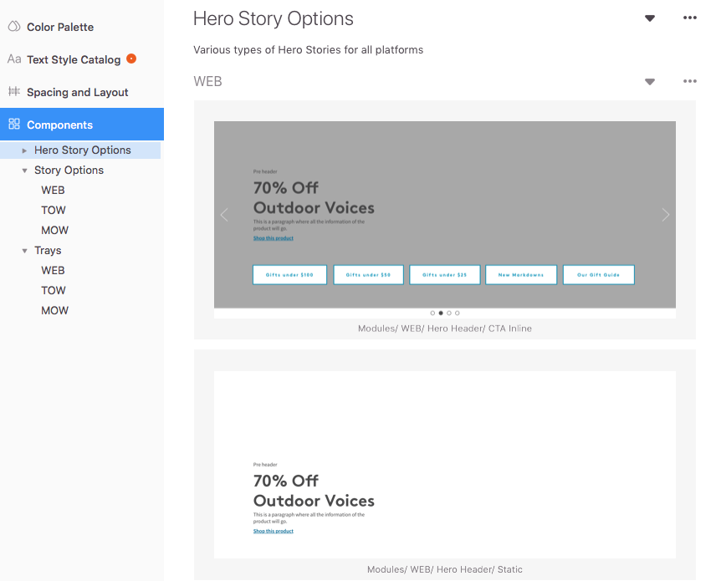Click the Text Style Catalog Aa icon

[14, 59]
